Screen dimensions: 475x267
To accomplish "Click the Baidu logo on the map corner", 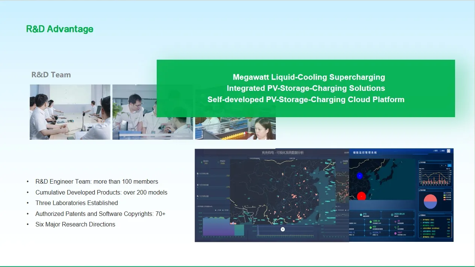I will [x=233, y=223].
